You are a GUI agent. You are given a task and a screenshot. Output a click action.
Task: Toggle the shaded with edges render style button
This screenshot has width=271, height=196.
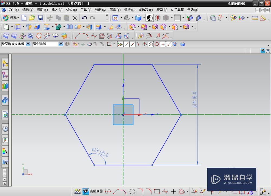pos(138,18)
